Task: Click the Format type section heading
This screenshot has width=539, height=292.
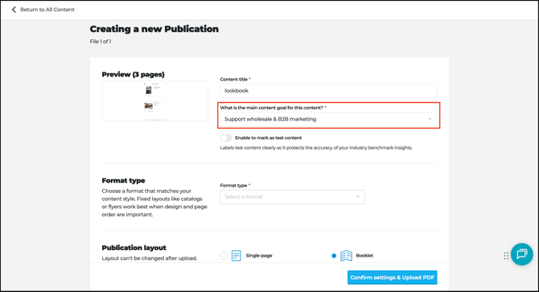Action: tap(123, 181)
